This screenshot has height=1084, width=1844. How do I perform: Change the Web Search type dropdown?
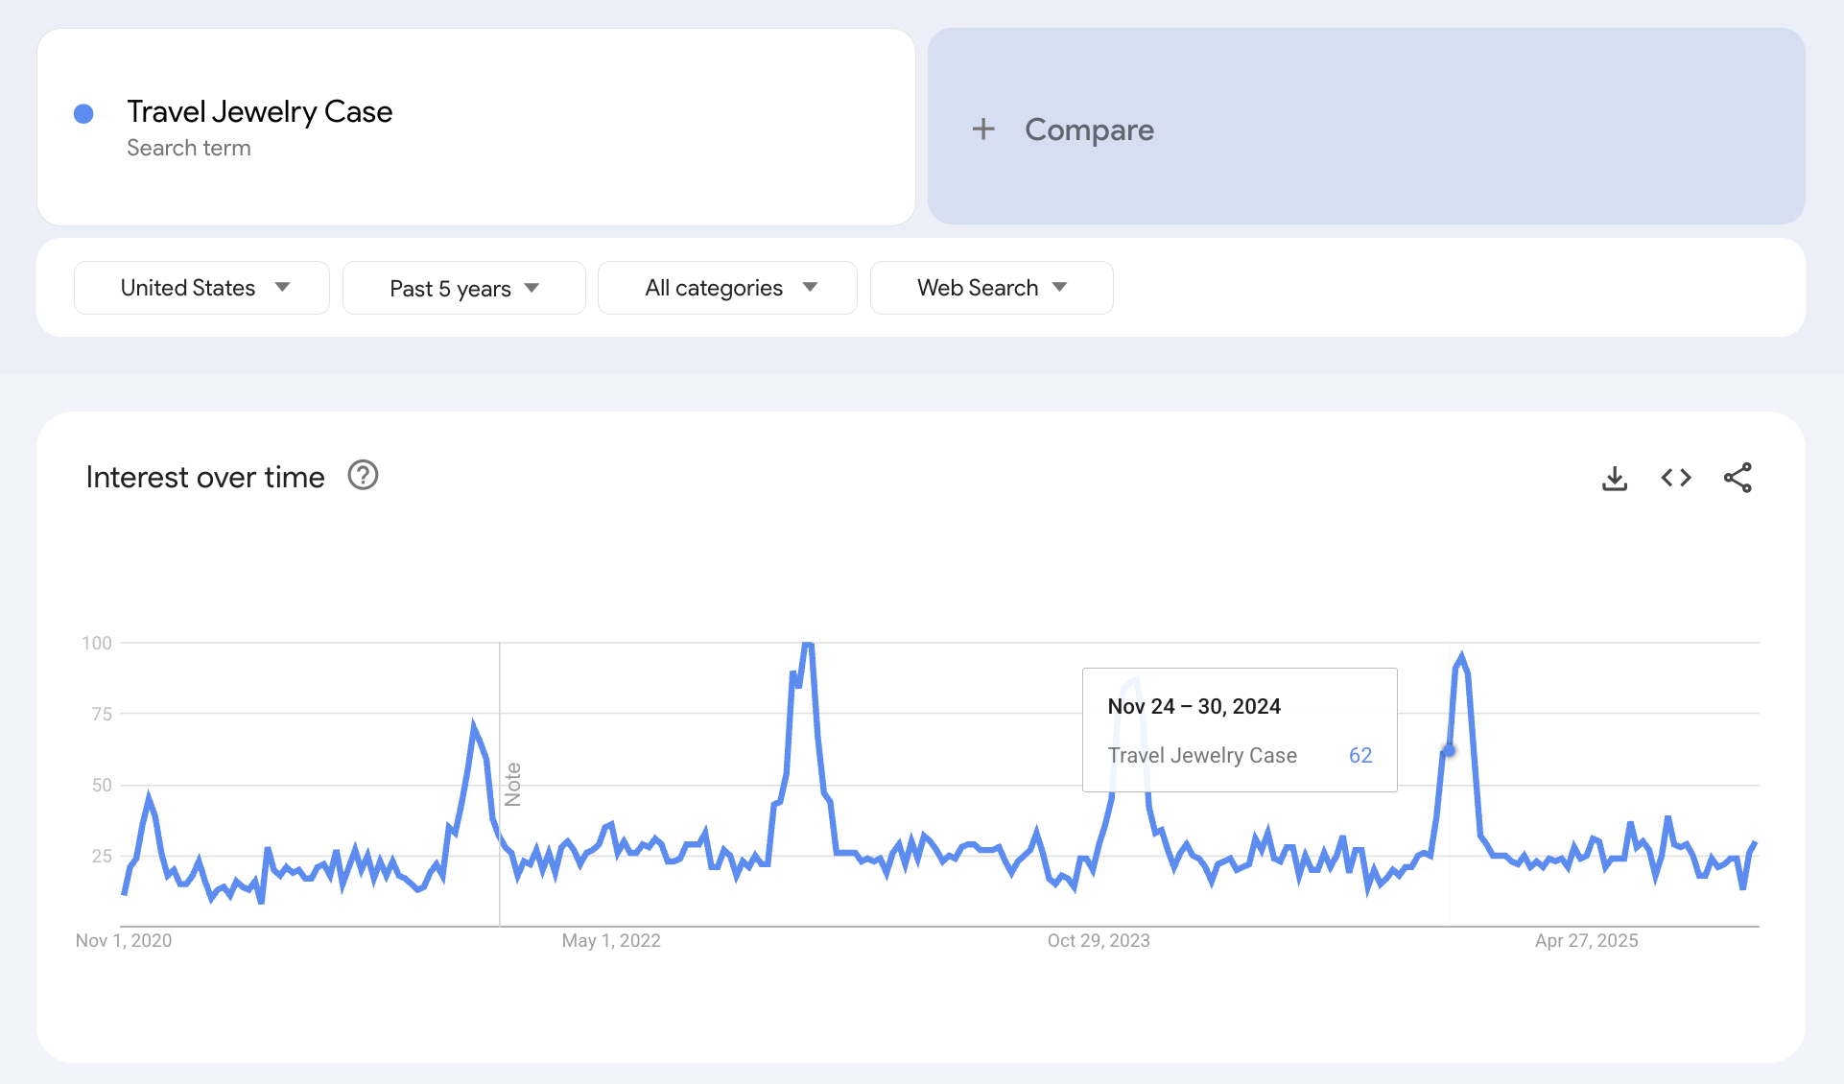click(x=991, y=288)
